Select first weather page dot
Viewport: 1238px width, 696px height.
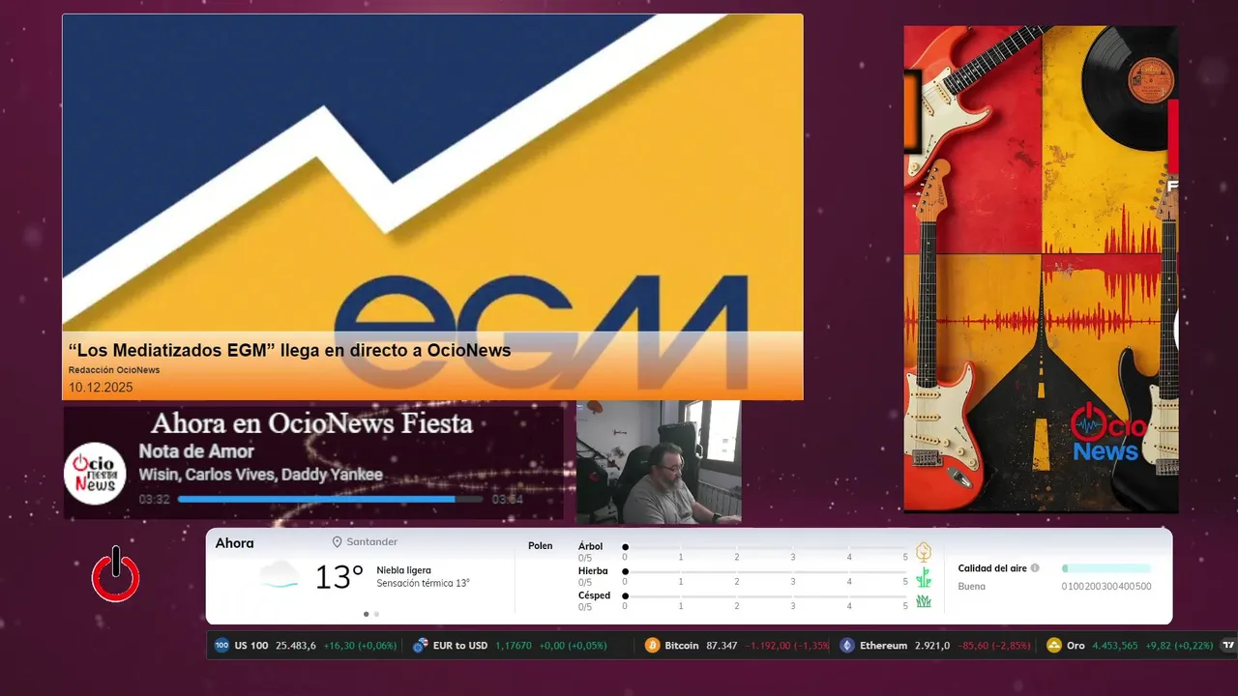pyautogui.click(x=366, y=614)
